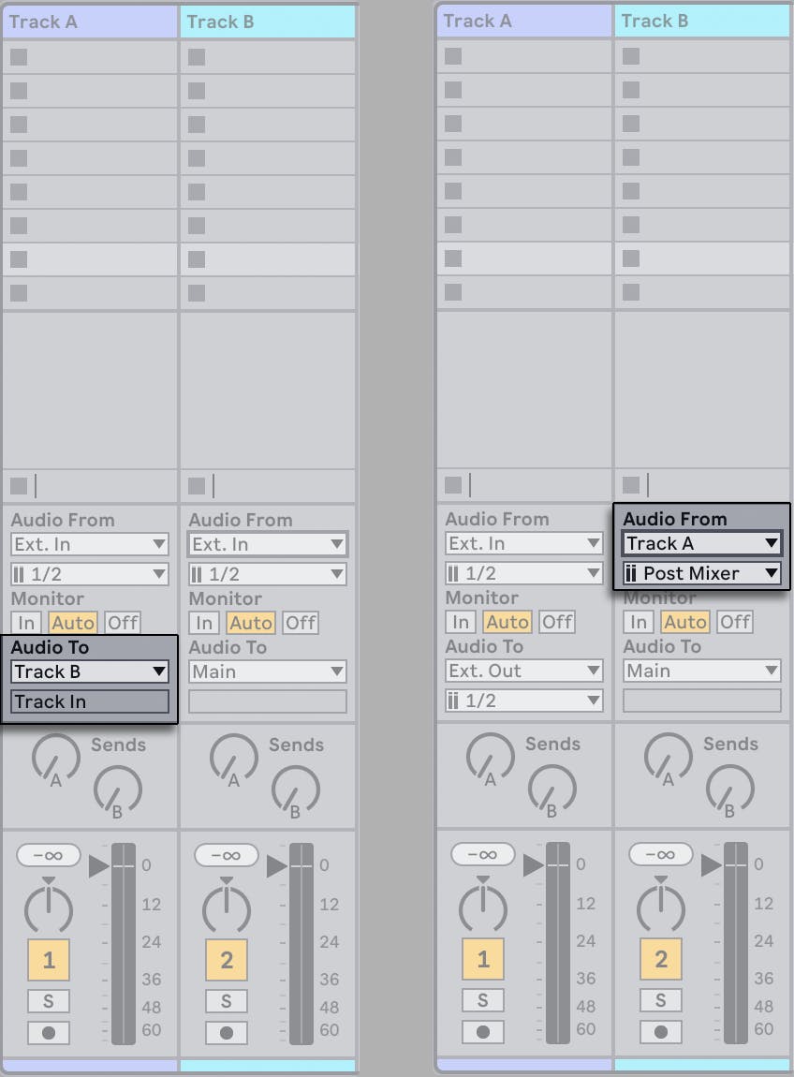The image size is (794, 1077).
Task: Turn Track B's Monitor to Off
Action: pyautogui.click(x=301, y=622)
